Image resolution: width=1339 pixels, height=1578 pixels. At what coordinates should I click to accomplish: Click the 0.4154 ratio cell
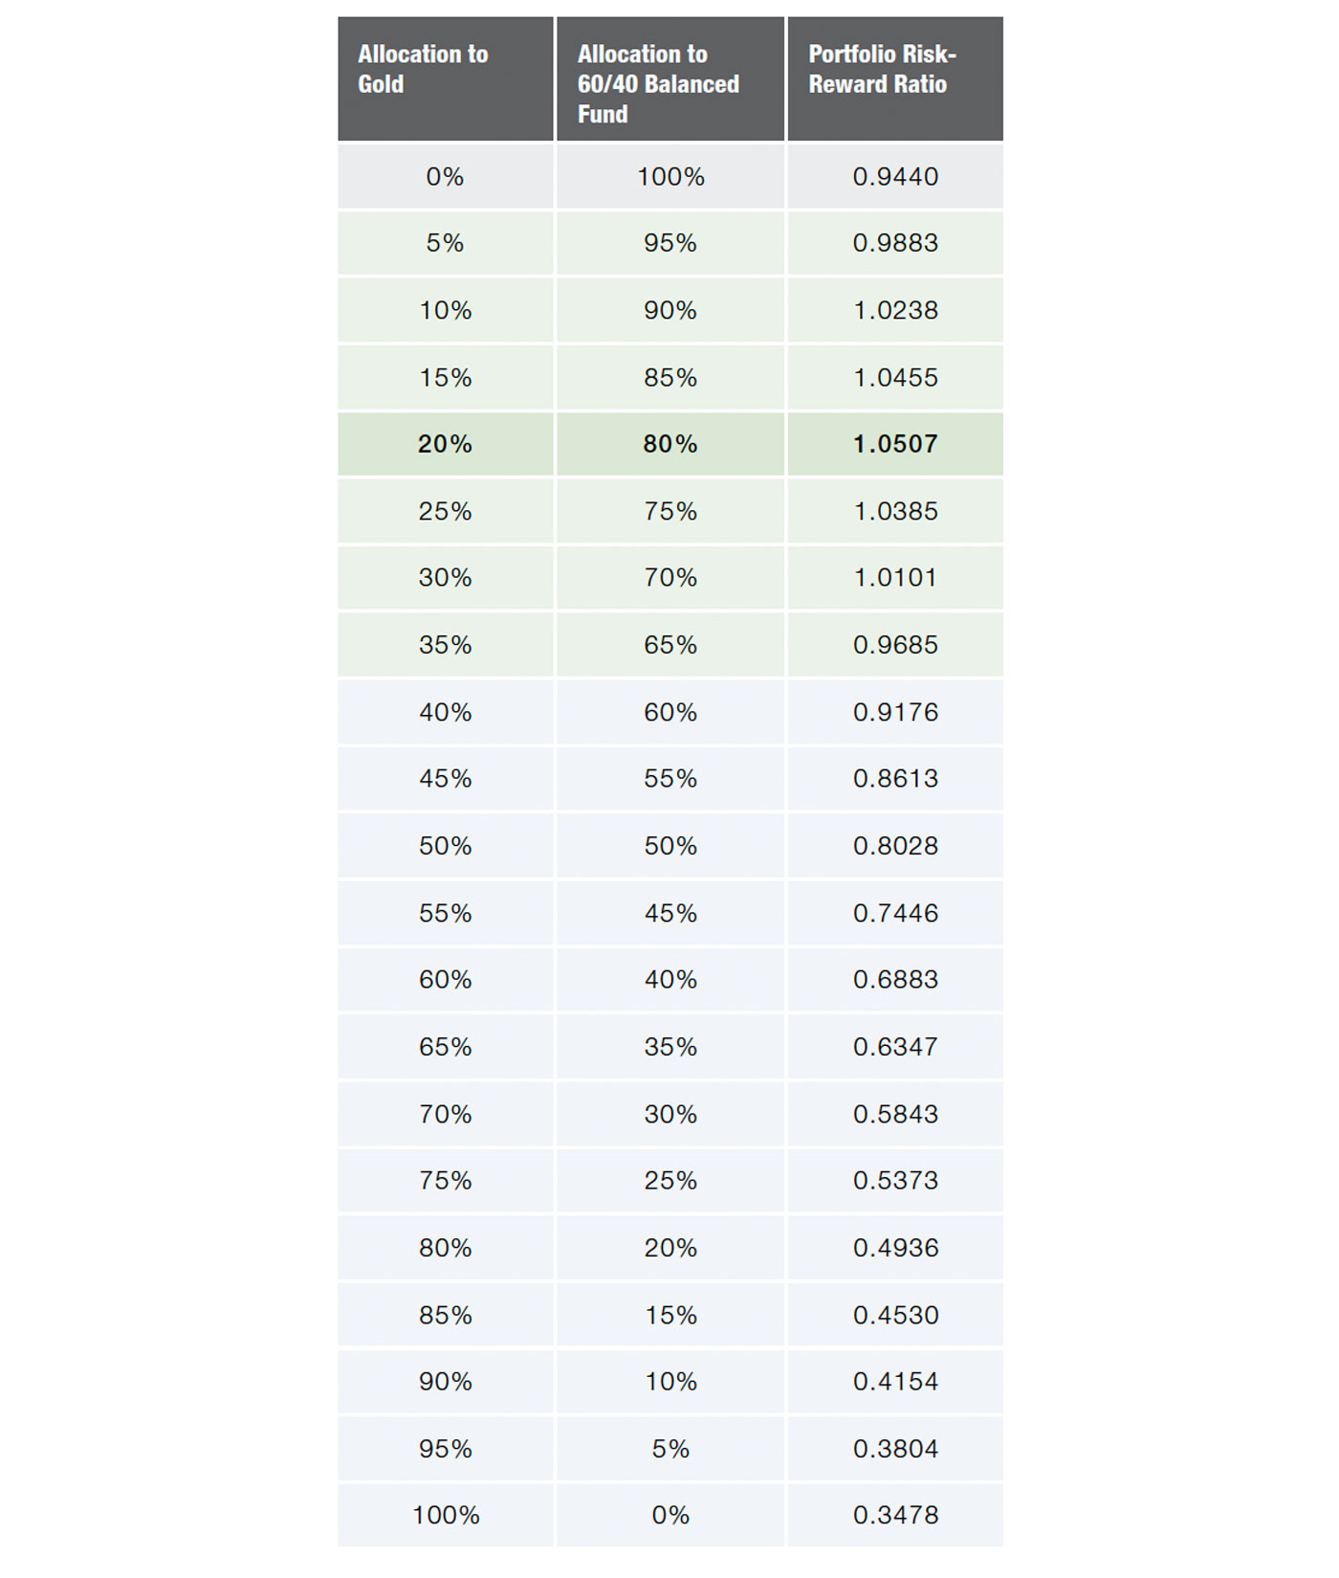(x=895, y=1382)
